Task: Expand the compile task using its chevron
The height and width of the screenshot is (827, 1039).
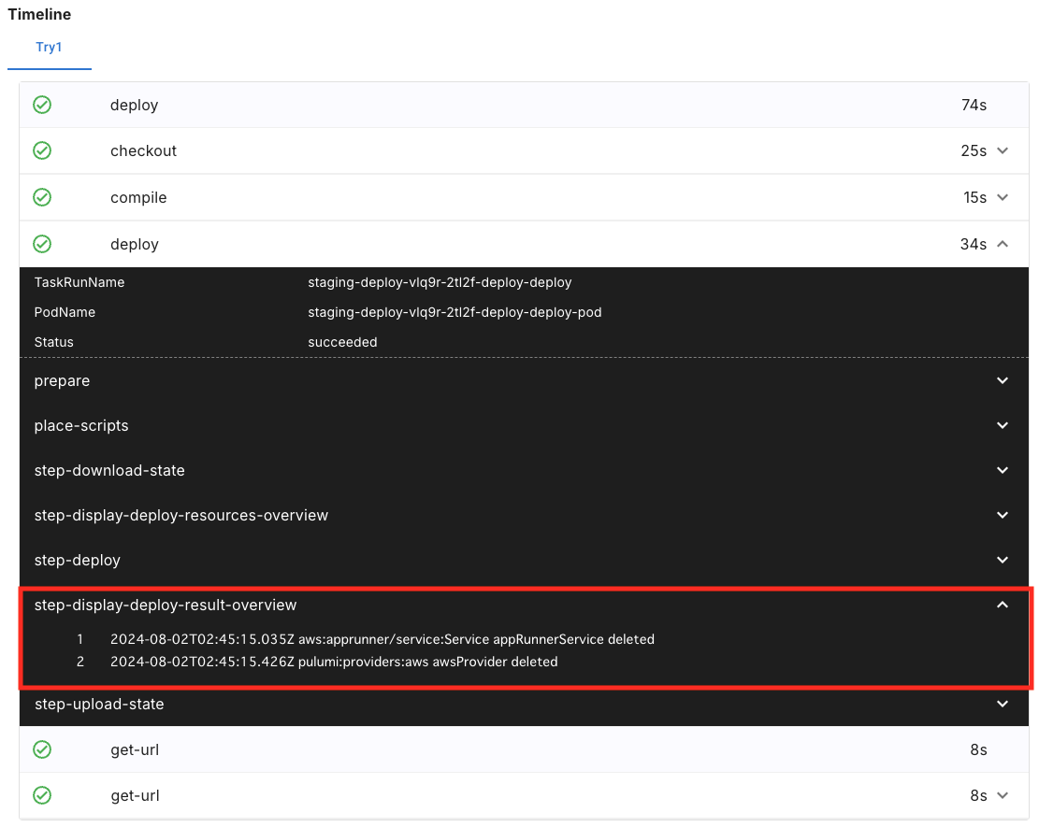Action: click(x=1003, y=197)
